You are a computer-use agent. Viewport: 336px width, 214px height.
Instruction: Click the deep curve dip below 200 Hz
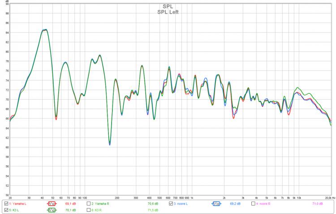click(x=109, y=143)
